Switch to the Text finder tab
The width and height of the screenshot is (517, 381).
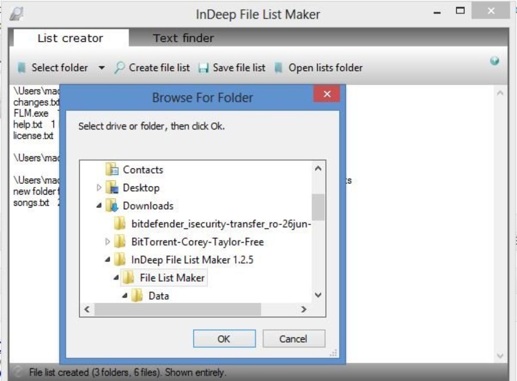pyautogui.click(x=183, y=38)
